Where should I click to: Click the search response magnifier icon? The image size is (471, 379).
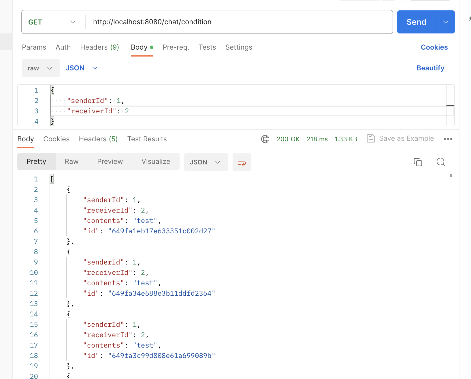(441, 162)
